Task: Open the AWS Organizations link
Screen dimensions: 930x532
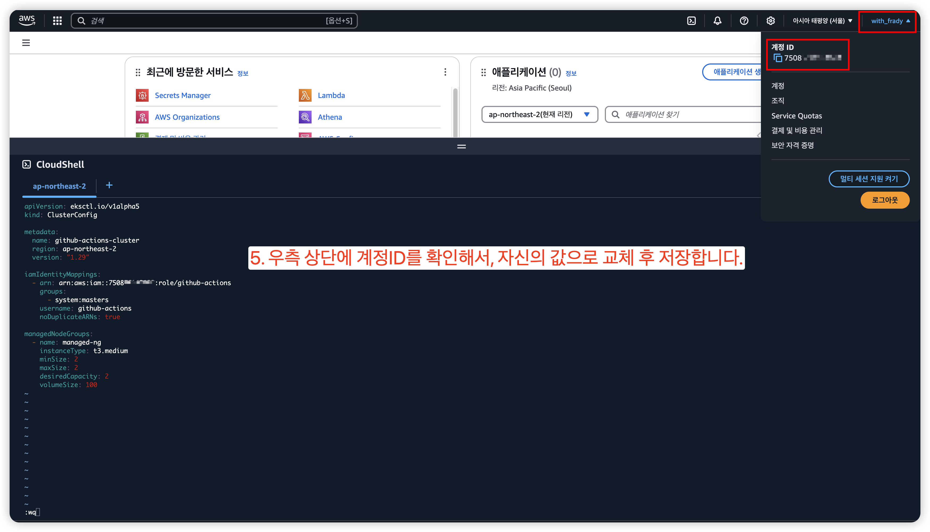Action: click(187, 117)
